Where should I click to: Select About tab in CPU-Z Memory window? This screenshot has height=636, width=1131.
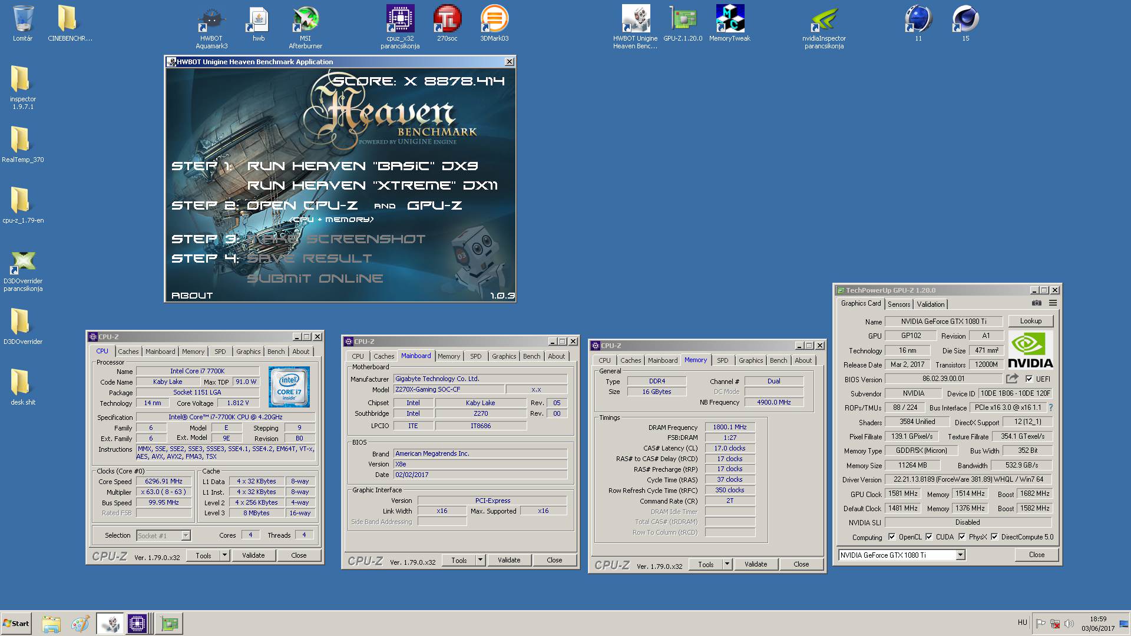coord(803,360)
